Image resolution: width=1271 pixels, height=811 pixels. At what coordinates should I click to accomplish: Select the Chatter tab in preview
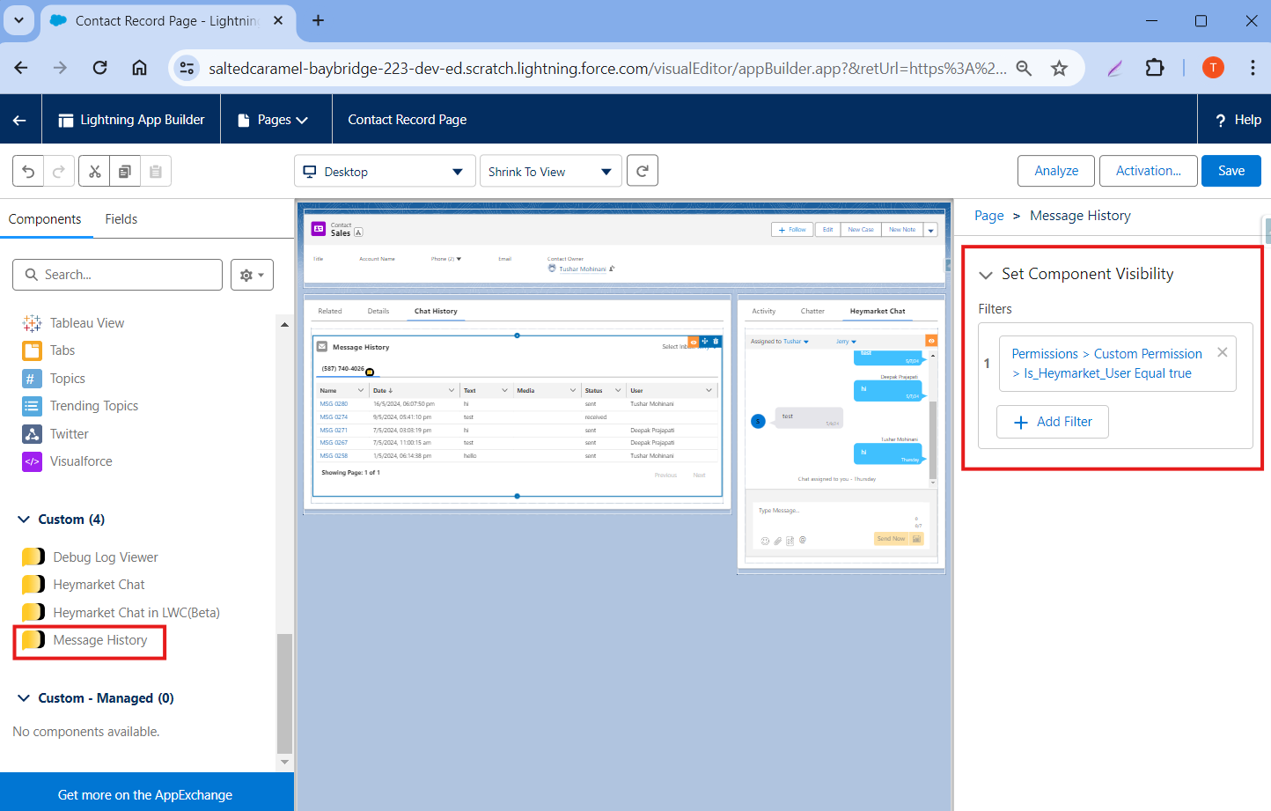tap(812, 311)
